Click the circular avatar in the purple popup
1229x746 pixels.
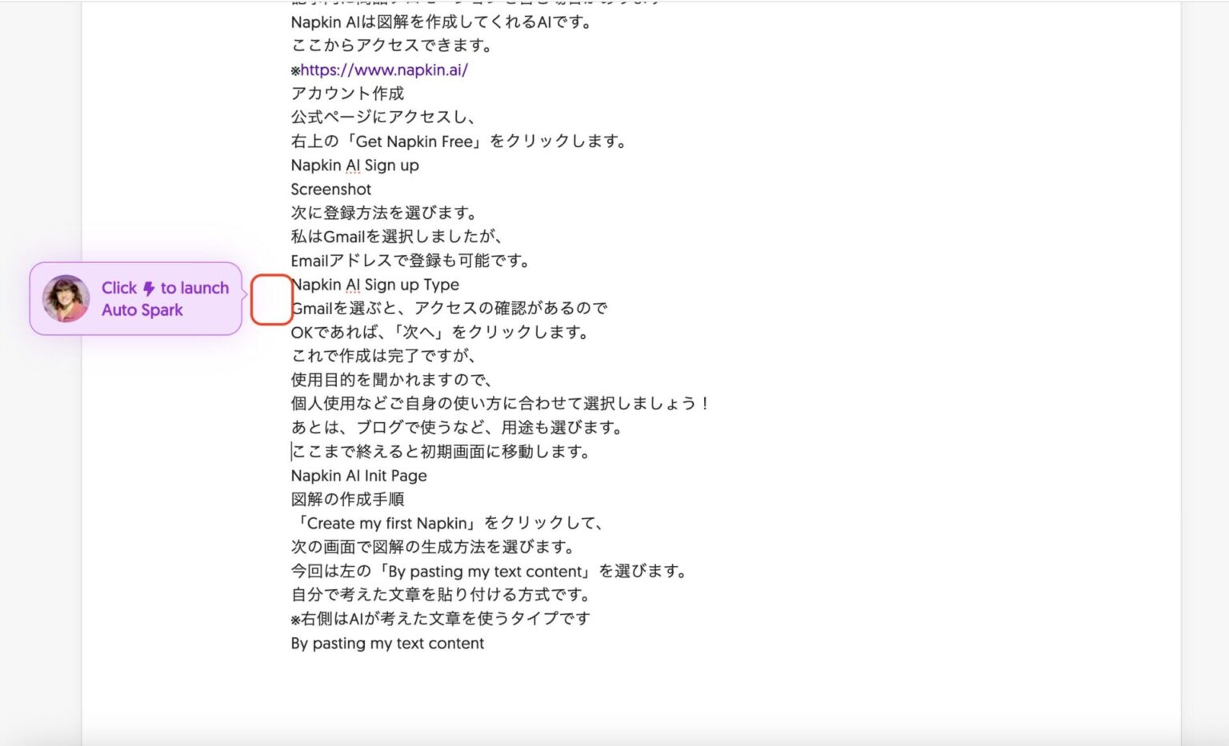click(66, 298)
